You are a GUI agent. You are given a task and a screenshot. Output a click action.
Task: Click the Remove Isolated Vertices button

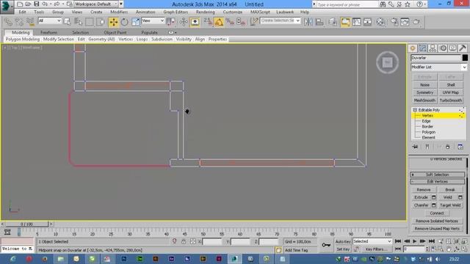[437, 221]
